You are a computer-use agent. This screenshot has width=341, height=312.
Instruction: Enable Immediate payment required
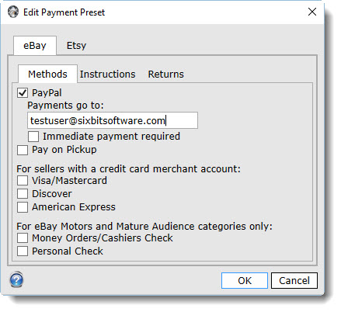[x=33, y=137]
